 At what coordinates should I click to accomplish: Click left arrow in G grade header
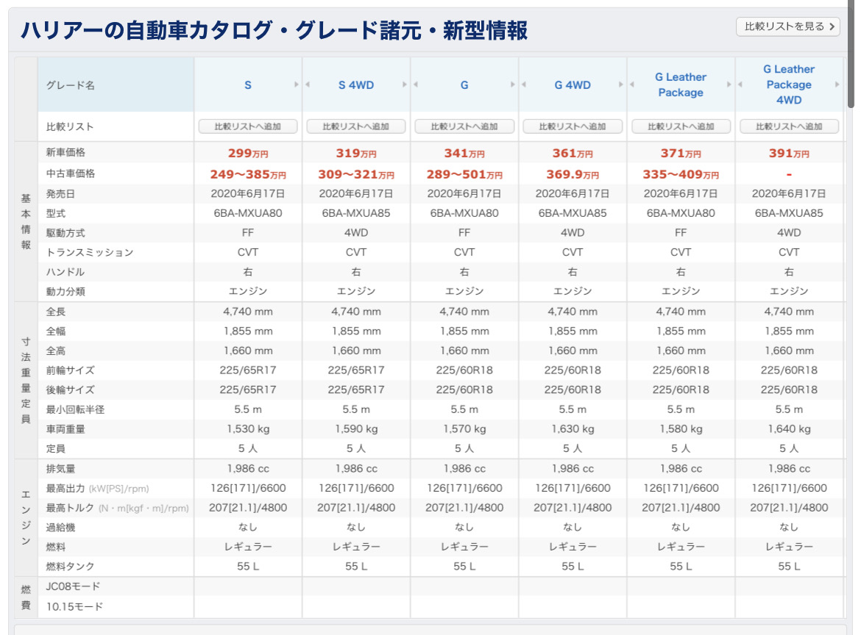click(x=416, y=85)
